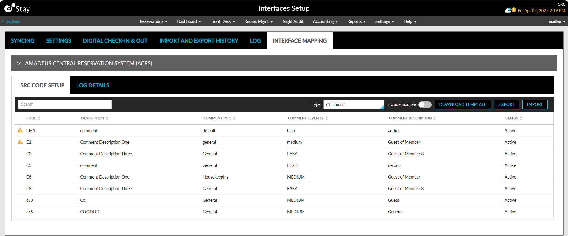
Task: Sort by Comment Type column arrows
Action: pos(234,118)
